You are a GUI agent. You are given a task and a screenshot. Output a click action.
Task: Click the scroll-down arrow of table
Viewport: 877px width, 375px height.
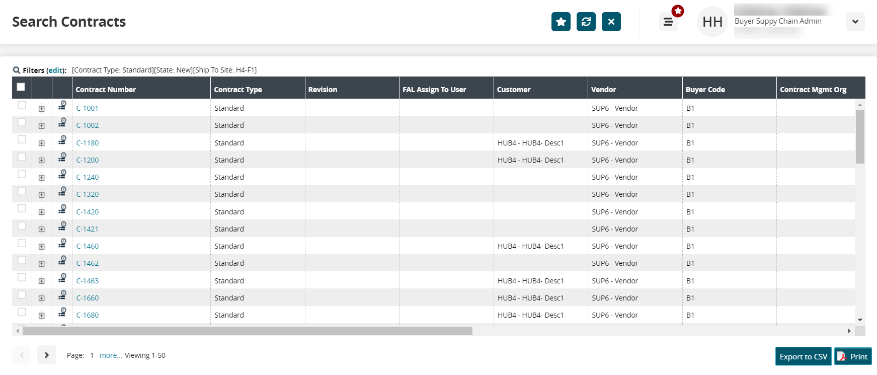(860, 320)
